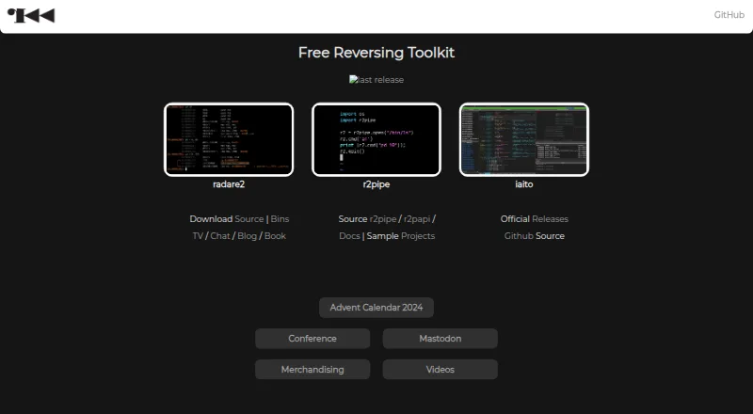Visit the Mastodon button

click(440, 339)
